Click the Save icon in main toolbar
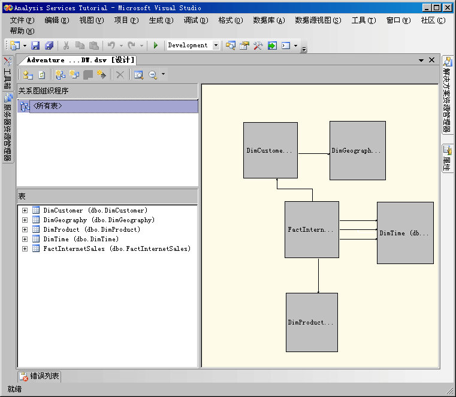 click(35, 46)
